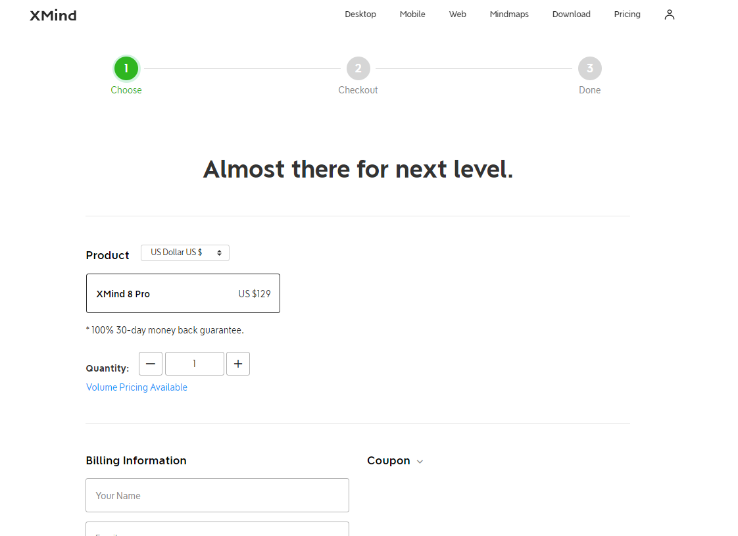
Task: Click the '100% 30-day money back guarantee' text
Action: tap(164, 330)
